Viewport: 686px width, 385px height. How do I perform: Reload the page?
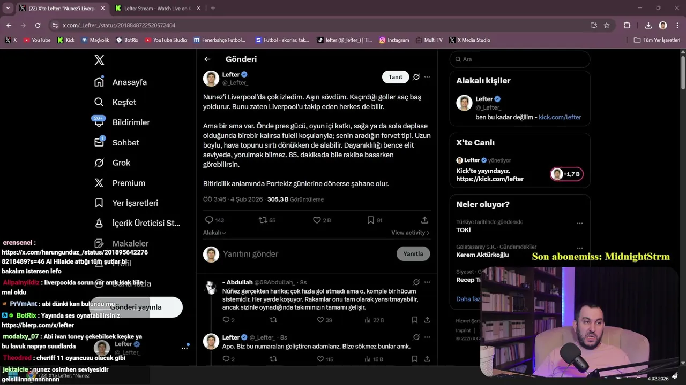(x=38, y=25)
